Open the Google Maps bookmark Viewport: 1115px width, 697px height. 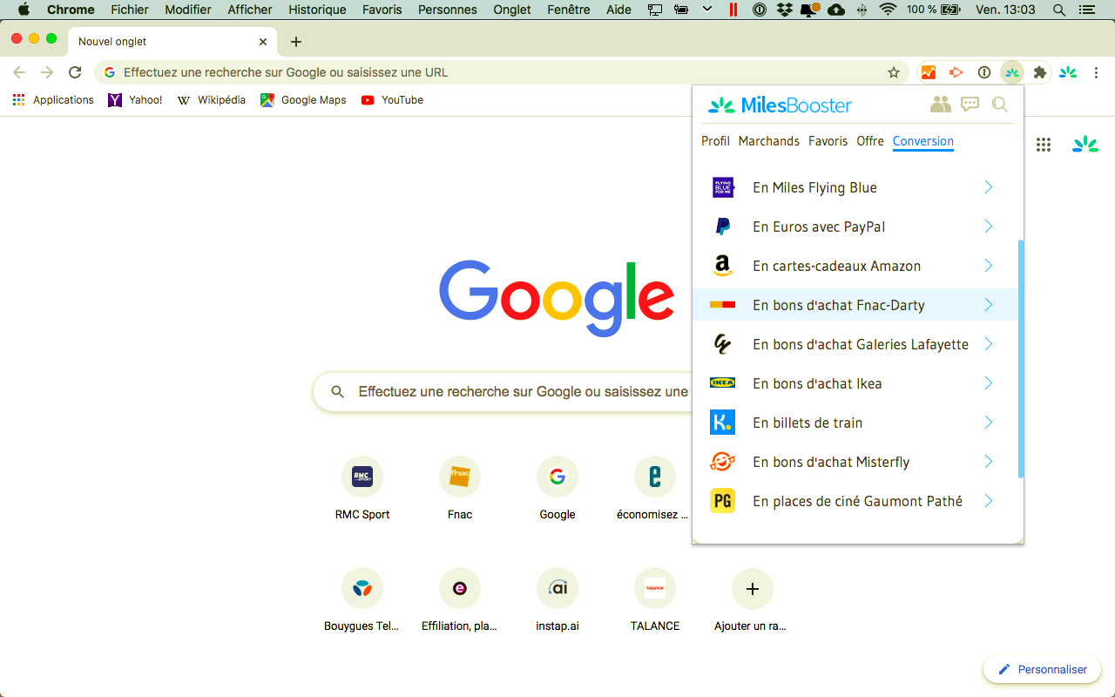point(303,100)
